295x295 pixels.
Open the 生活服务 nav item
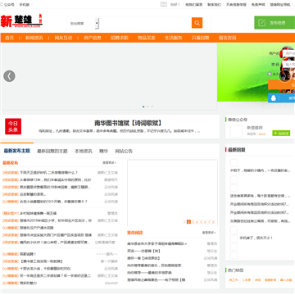point(173,38)
